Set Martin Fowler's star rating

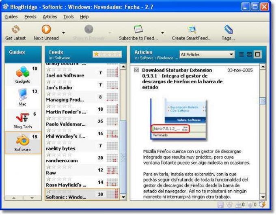59,106
